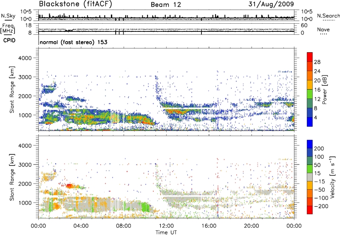The width and height of the screenshot is (340, 235).
Task: Click power panel 'Slant Range [km]' label
Action: pos(12,90)
